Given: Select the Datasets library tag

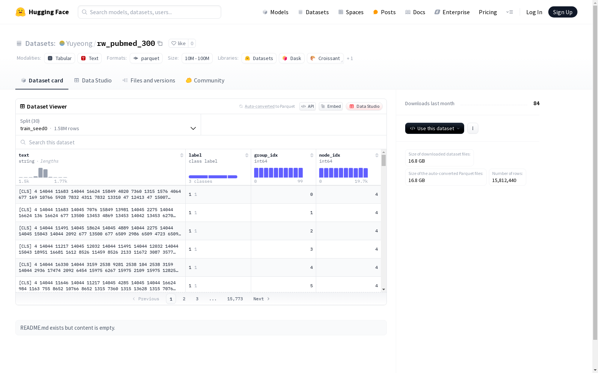Looking at the screenshot, I should point(259,58).
